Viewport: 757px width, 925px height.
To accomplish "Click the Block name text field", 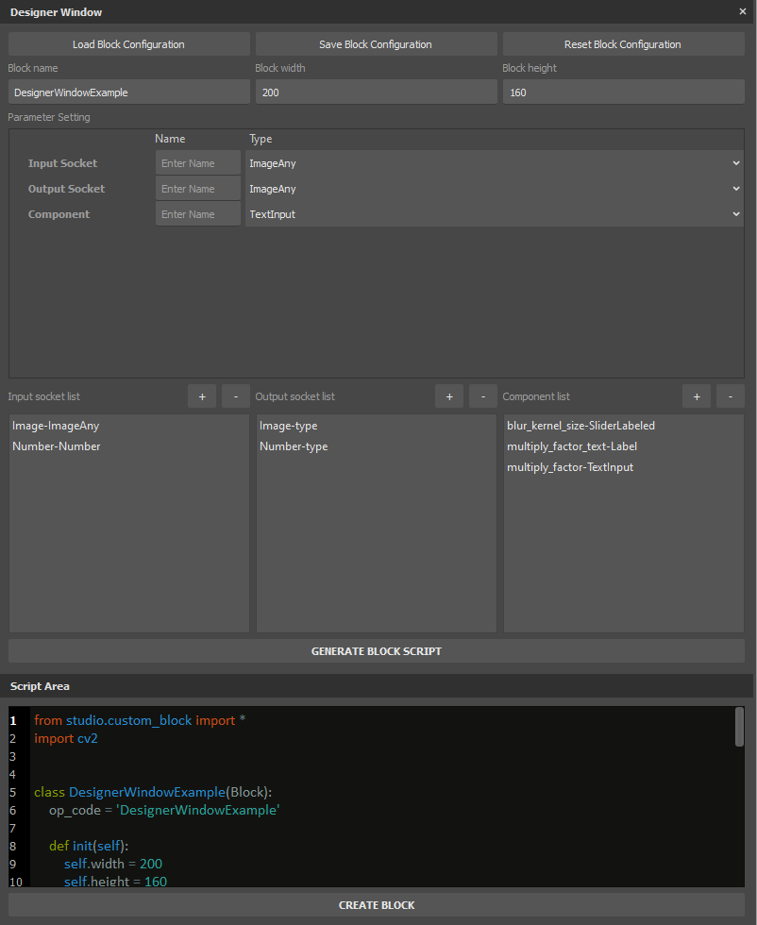I will [x=129, y=92].
